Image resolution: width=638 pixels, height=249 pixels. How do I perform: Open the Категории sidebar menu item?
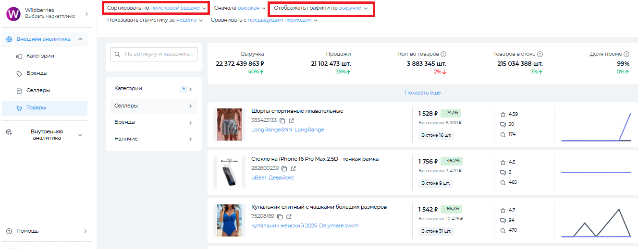tap(40, 56)
